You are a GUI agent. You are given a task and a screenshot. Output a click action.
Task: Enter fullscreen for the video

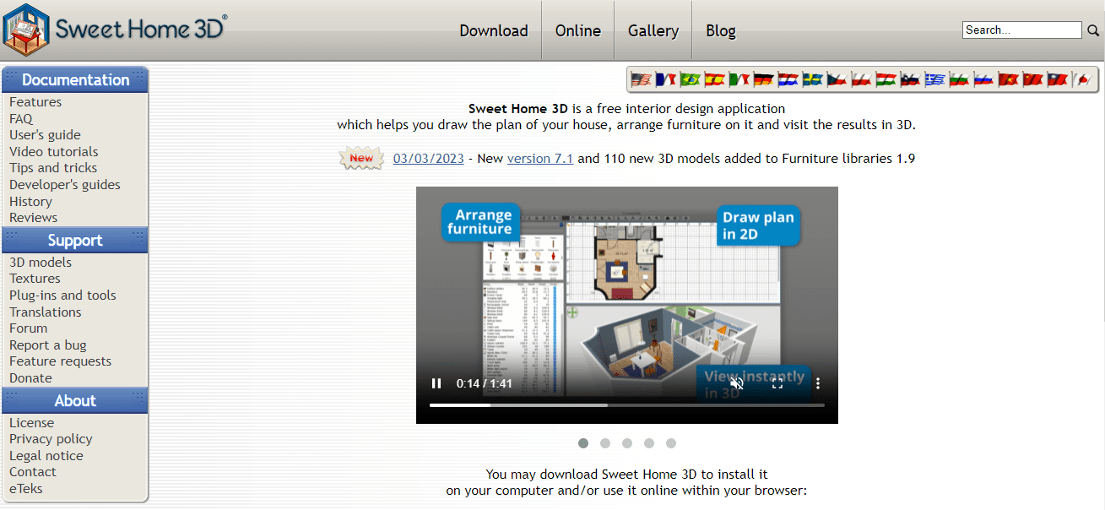[777, 383]
